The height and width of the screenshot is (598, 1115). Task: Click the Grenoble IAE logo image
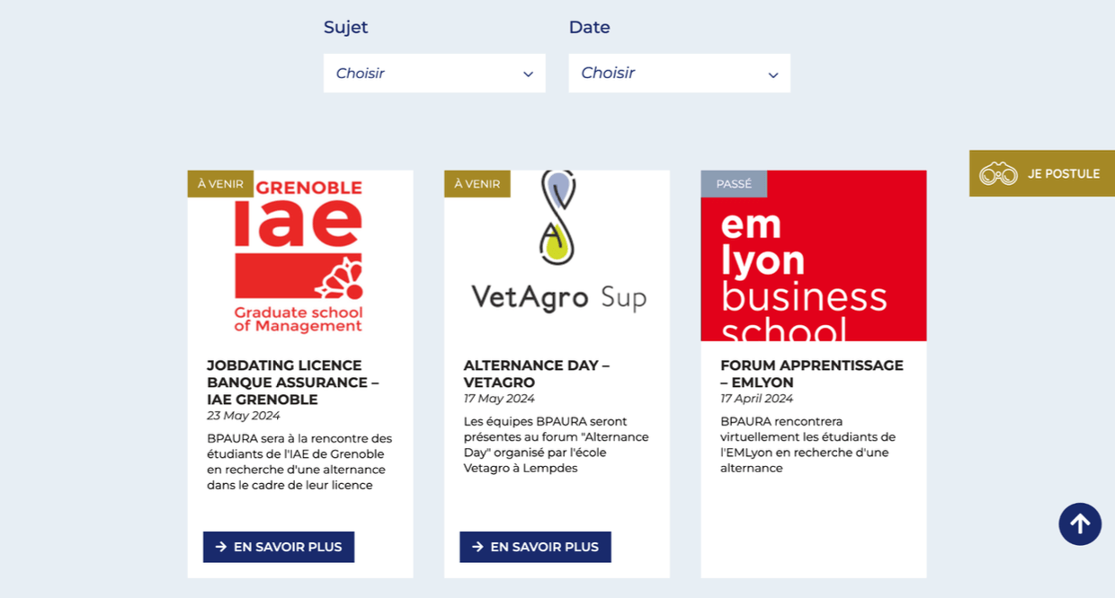(299, 256)
